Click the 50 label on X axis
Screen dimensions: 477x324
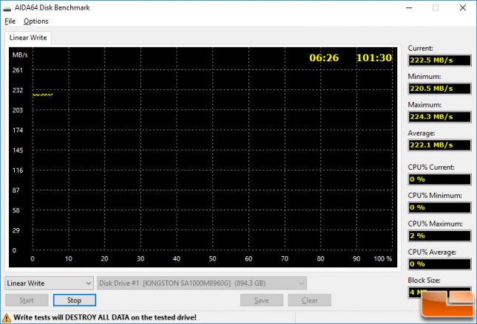(x=212, y=259)
